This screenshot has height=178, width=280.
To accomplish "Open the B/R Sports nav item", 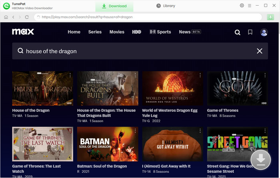I will (160, 32).
